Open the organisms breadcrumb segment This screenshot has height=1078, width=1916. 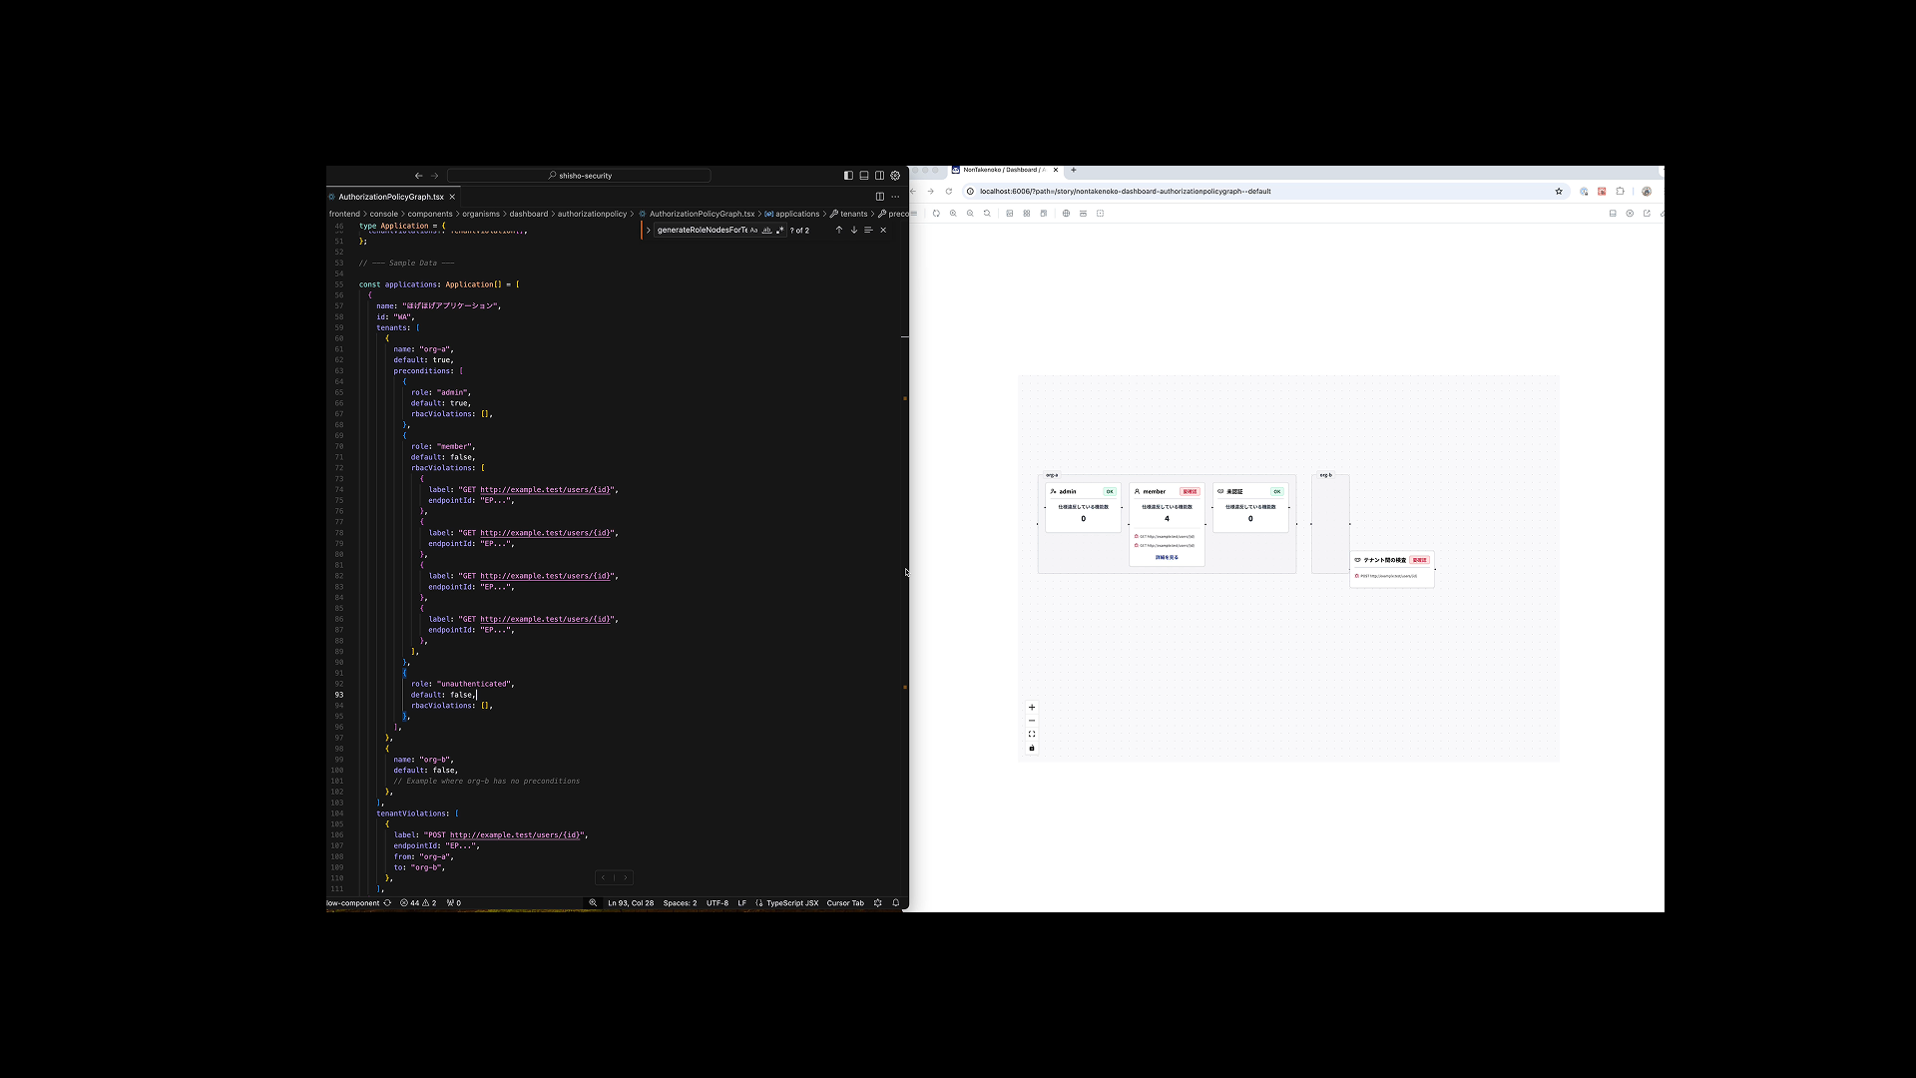(x=481, y=214)
